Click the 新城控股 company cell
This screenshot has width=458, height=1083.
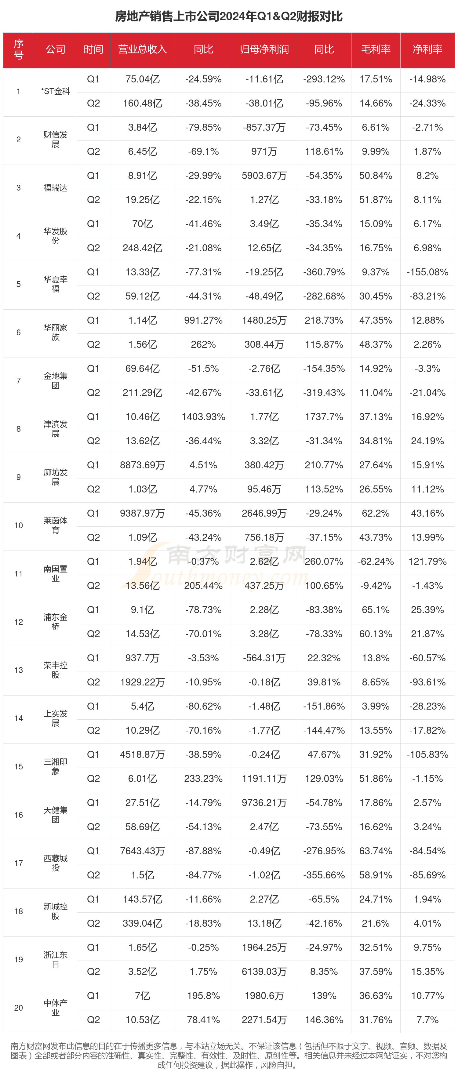pos(56,911)
